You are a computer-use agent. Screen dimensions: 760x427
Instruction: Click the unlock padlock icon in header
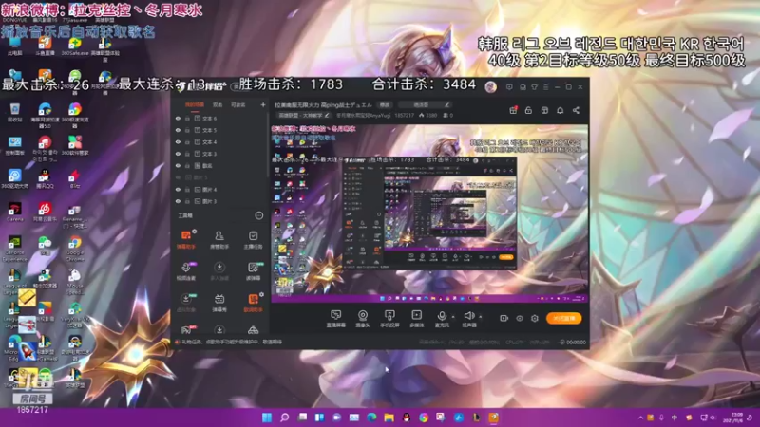click(528, 110)
